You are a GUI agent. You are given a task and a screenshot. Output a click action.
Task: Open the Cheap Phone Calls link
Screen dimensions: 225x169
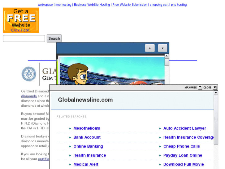tap(182, 146)
